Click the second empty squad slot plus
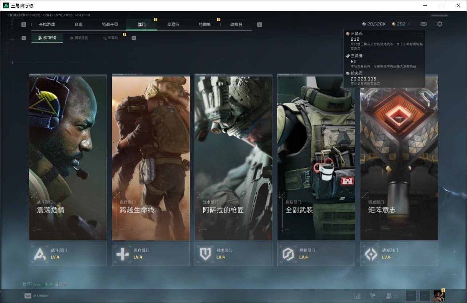 (x=425, y=296)
